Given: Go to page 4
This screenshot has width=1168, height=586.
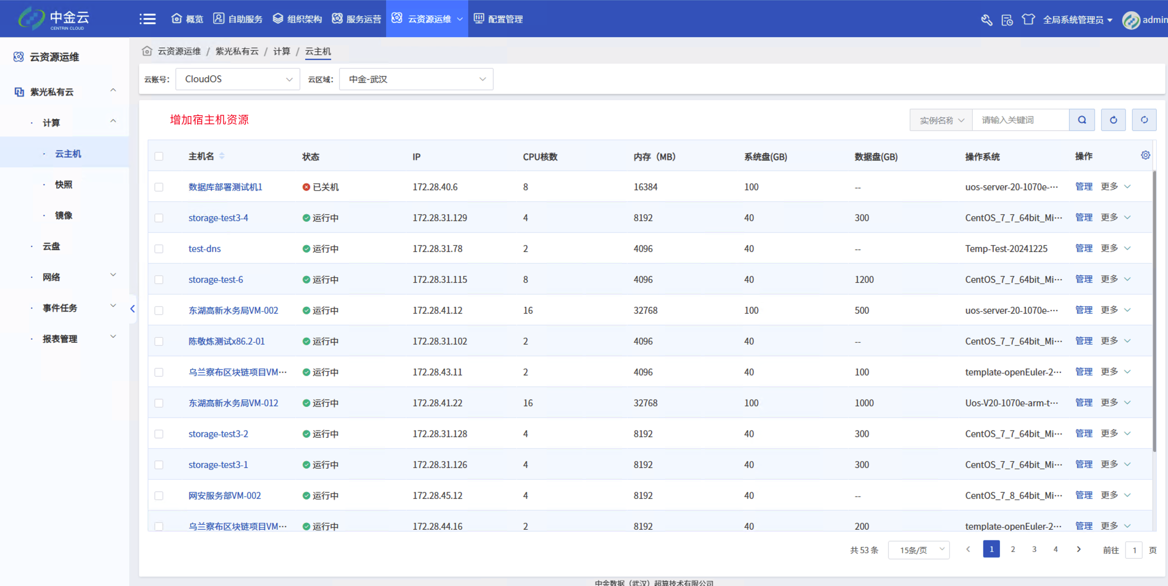Looking at the screenshot, I should (1056, 549).
